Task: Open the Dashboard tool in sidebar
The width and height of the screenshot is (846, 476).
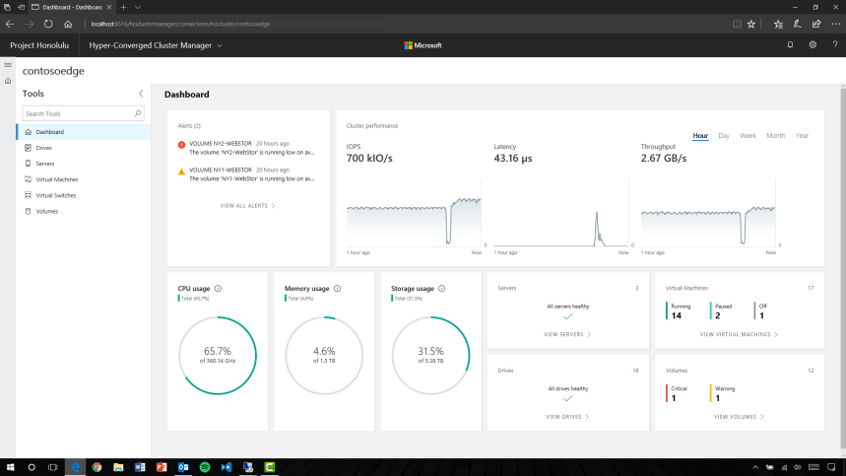Action: [84, 132]
